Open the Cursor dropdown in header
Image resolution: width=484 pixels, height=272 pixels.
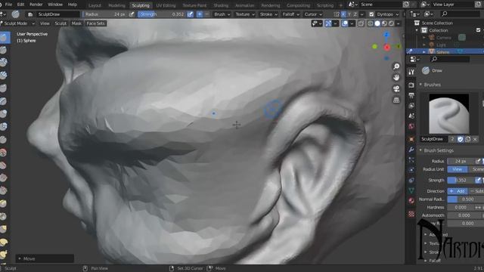313,14
